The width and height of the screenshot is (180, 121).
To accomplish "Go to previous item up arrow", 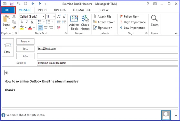I will click(x=33, y=4).
